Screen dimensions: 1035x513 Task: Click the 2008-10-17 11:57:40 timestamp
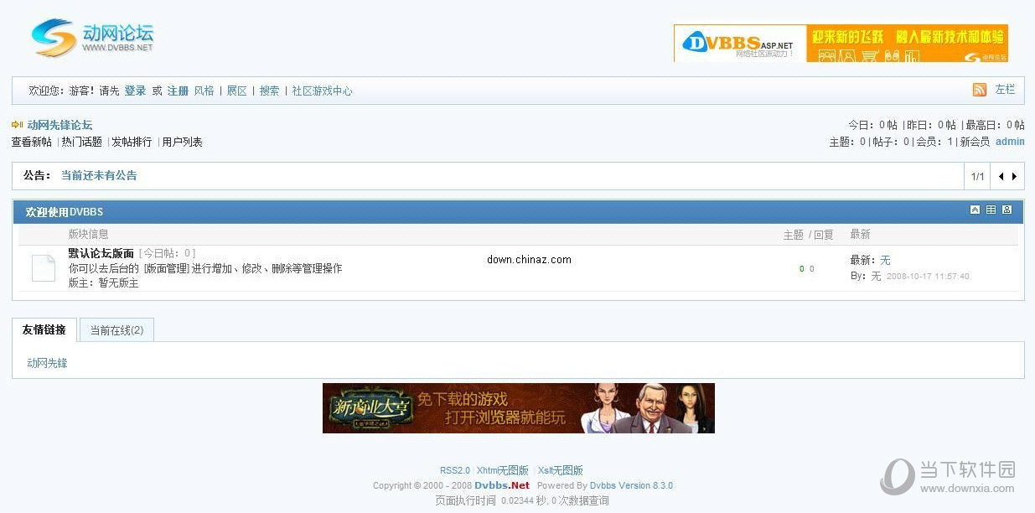pyautogui.click(x=928, y=276)
